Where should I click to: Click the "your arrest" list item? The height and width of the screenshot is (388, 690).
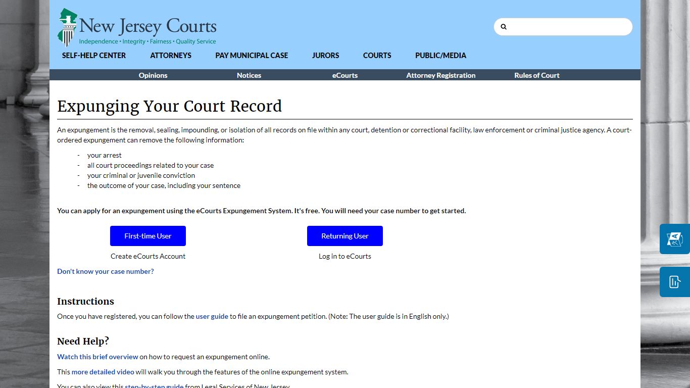point(105,155)
